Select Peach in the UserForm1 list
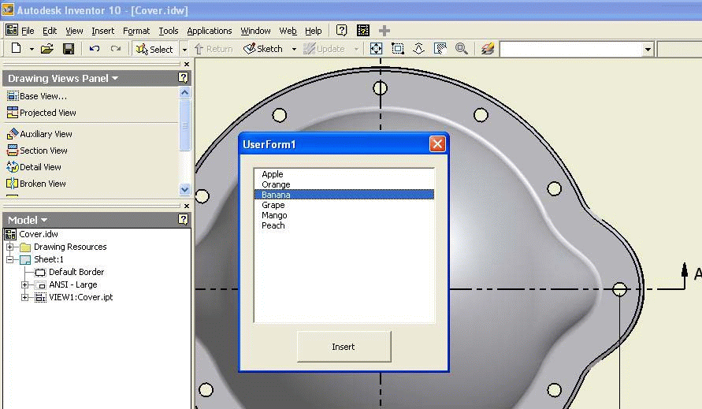Screen dimensions: 702x409 (344, 225)
